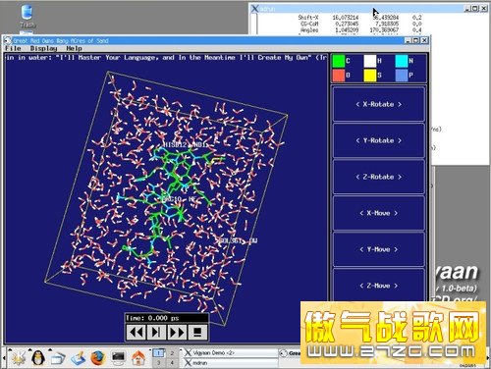Screen dimensions: 491x369
Task: Click the home folder icon in taskbar
Action: tap(138, 358)
